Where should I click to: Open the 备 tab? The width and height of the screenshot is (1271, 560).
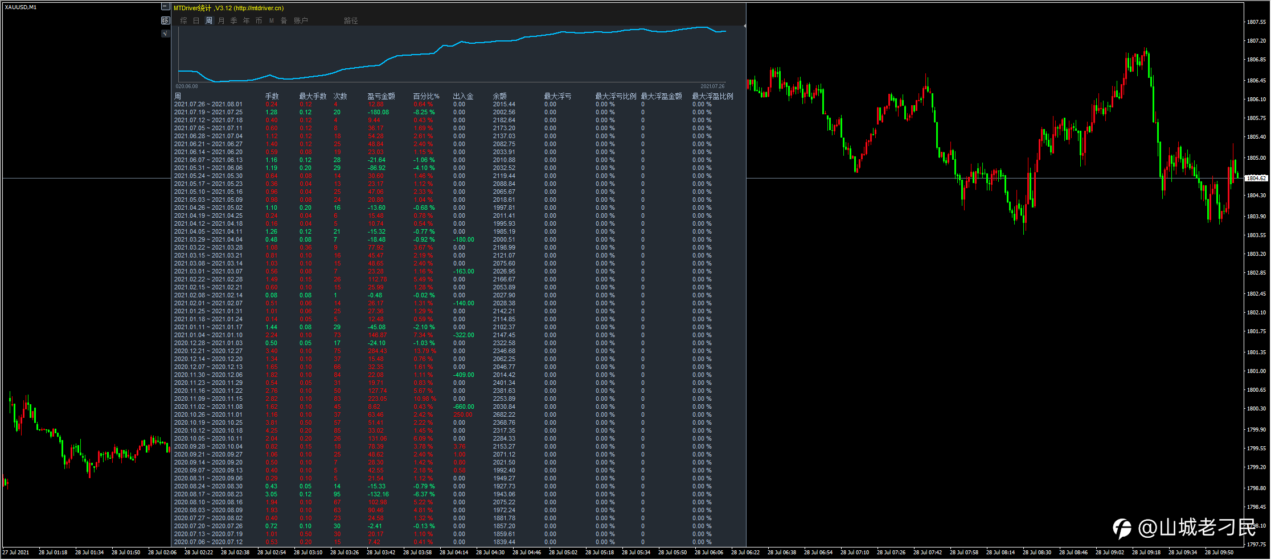[x=284, y=20]
